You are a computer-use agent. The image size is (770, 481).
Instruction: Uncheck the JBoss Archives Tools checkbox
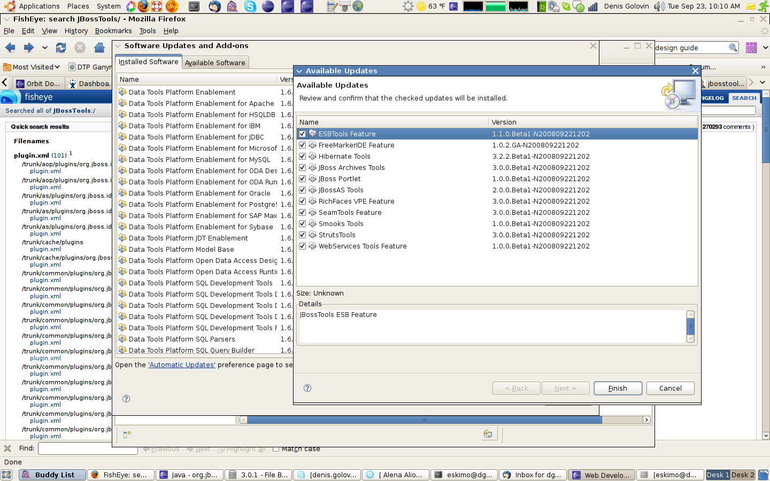(x=303, y=167)
